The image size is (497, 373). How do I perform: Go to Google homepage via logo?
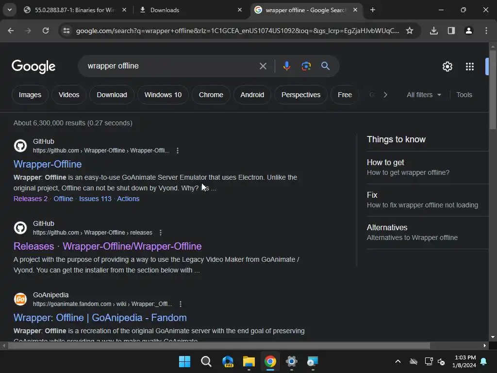click(33, 66)
